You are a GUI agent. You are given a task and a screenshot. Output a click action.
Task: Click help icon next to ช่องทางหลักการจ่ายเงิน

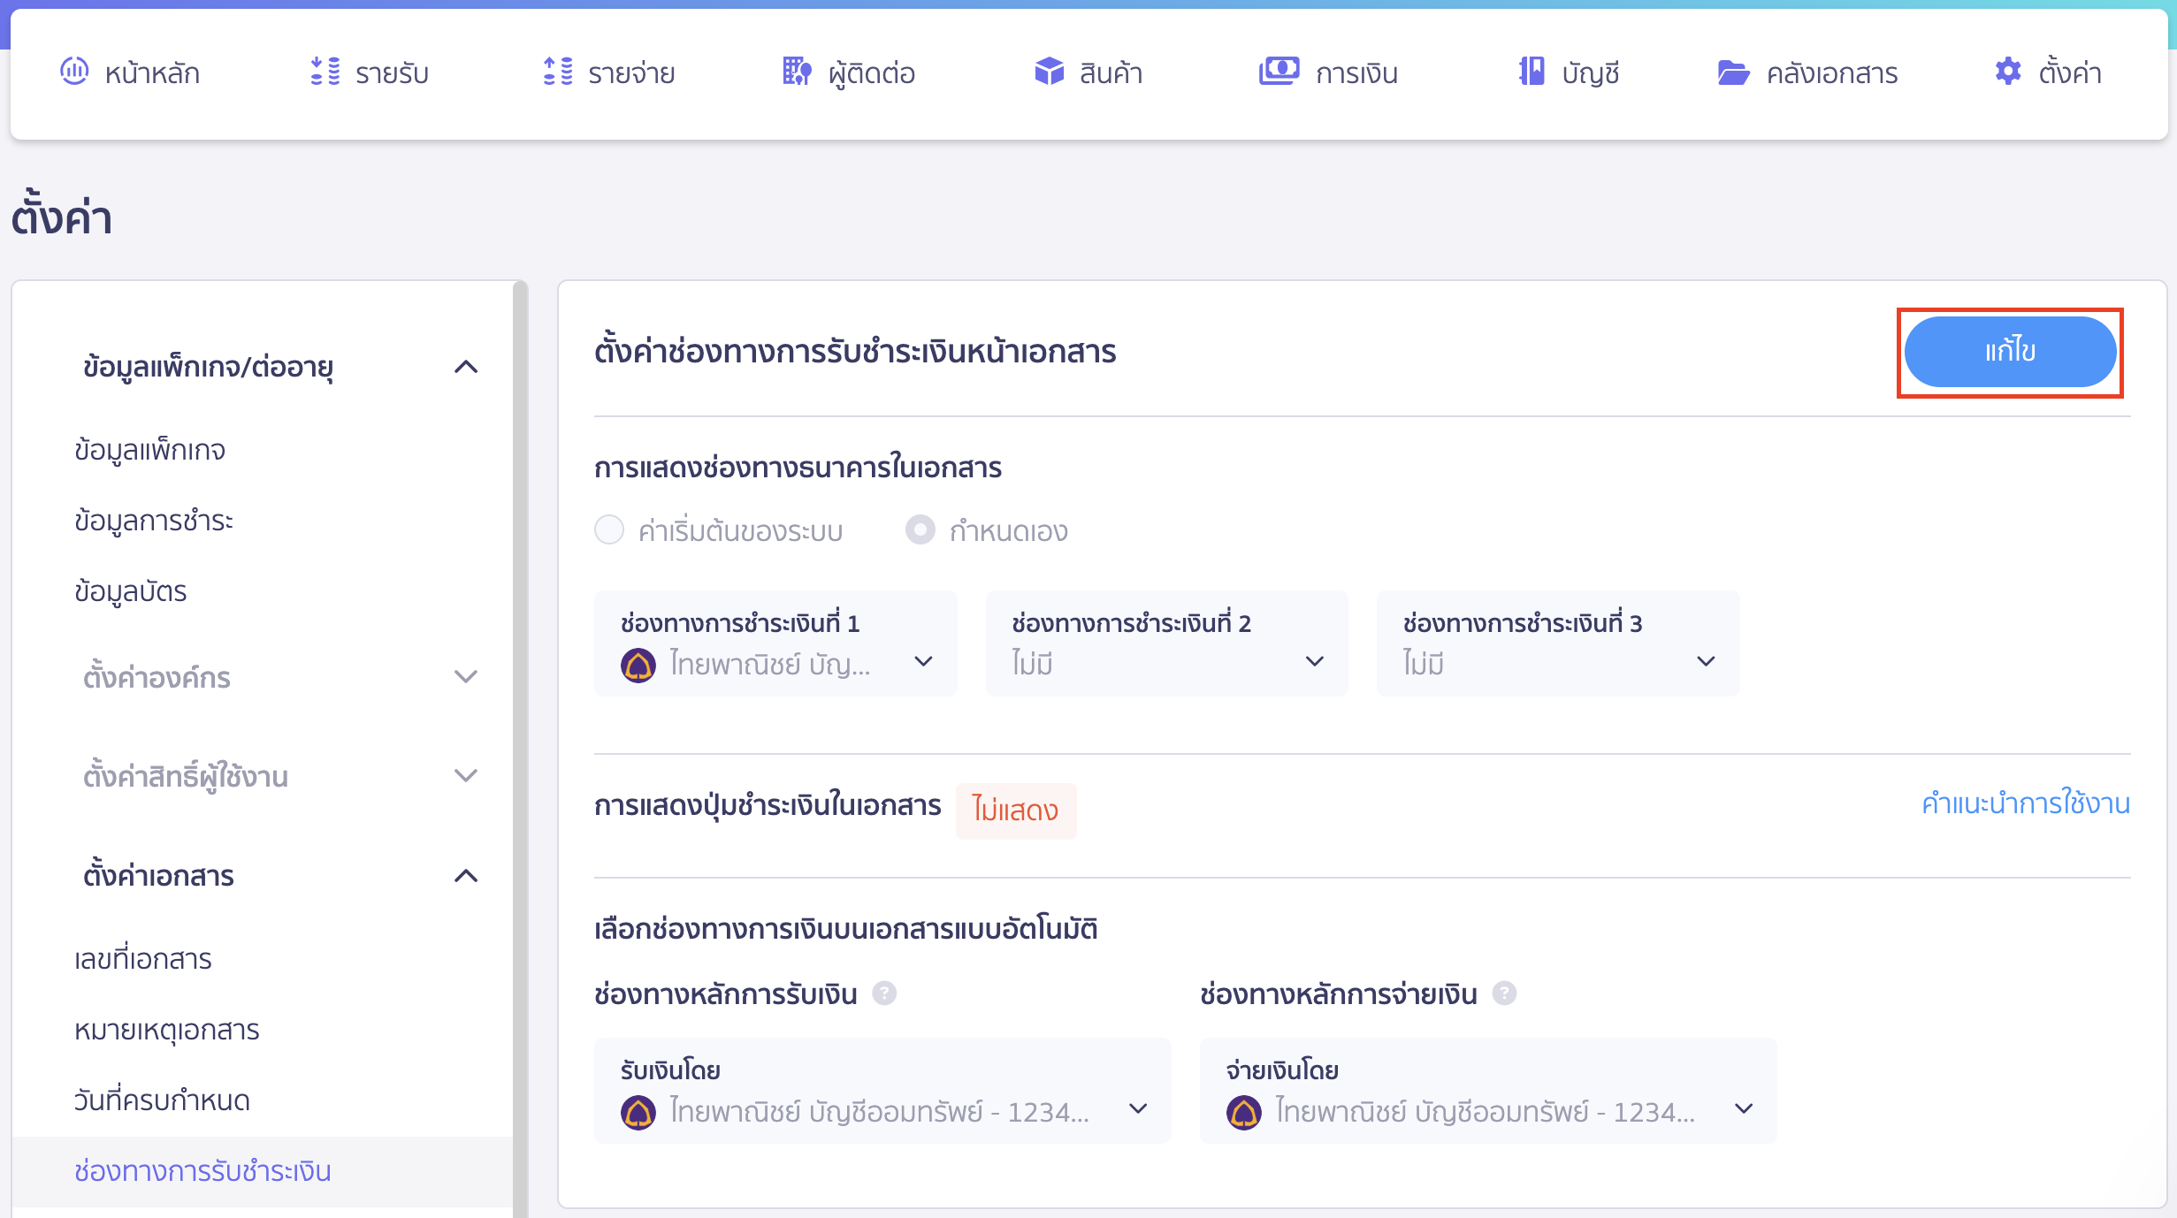pyautogui.click(x=1504, y=993)
